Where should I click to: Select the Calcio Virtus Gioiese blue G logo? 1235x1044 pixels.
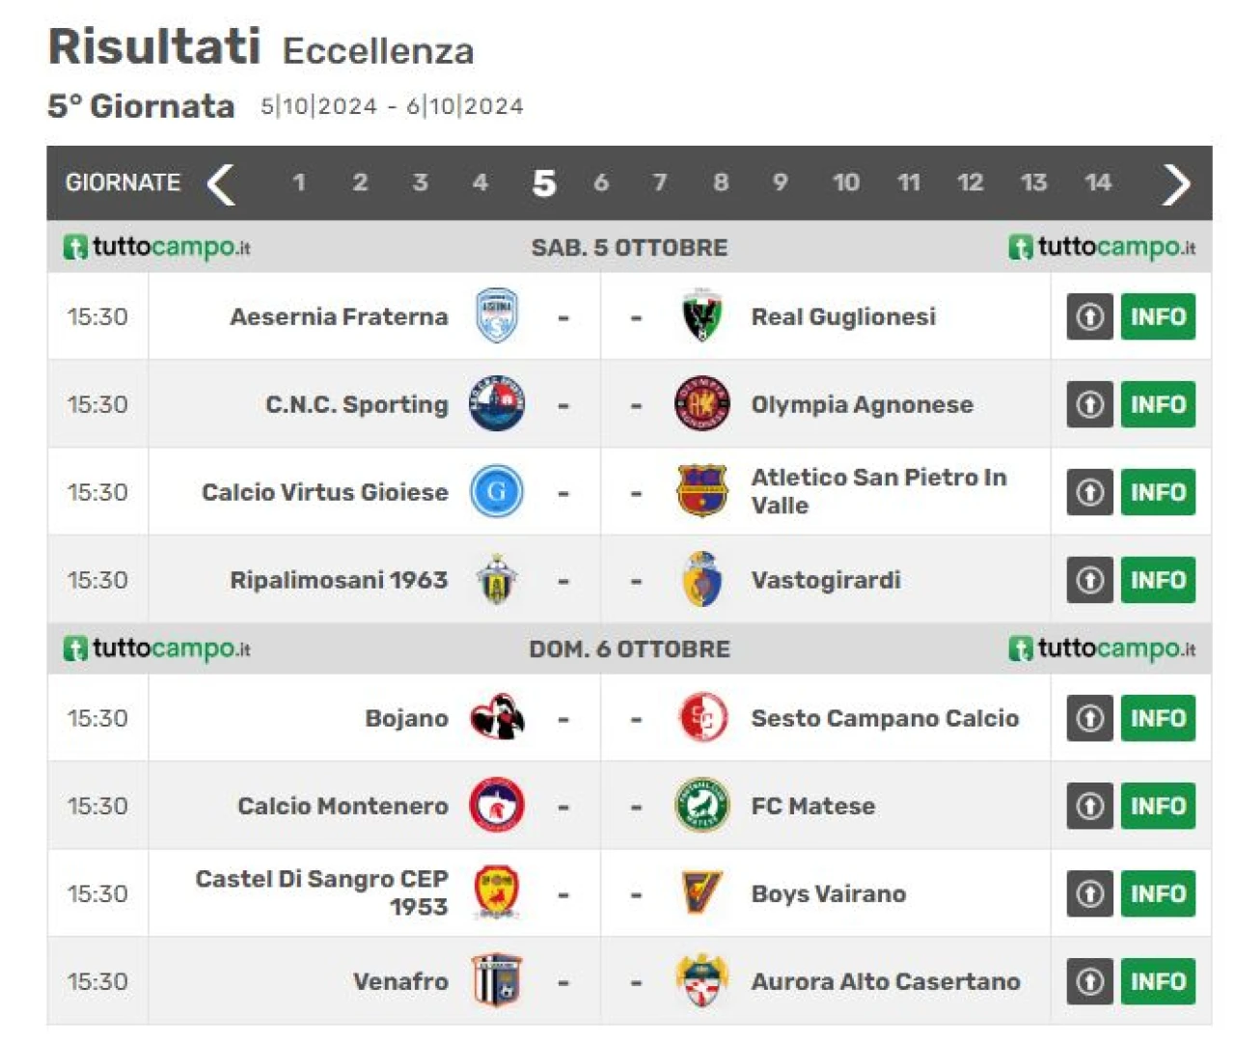point(497,491)
